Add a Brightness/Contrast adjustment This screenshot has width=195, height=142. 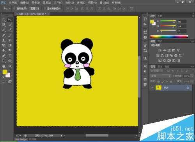[160, 50]
